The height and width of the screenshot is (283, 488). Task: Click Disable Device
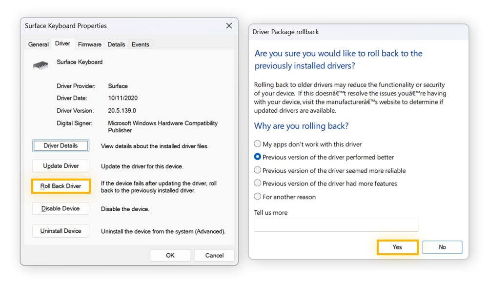[61, 208]
